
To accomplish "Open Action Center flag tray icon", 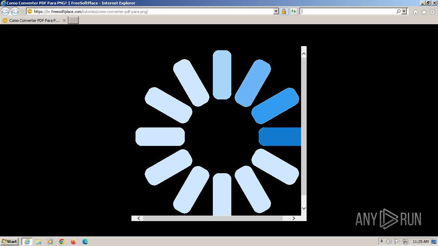I will click(x=397, y=242).
